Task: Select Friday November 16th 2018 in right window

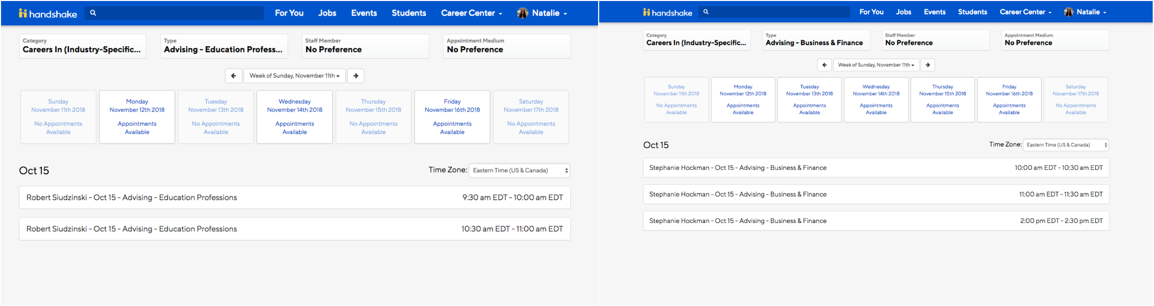Action: coord(1009,99)
